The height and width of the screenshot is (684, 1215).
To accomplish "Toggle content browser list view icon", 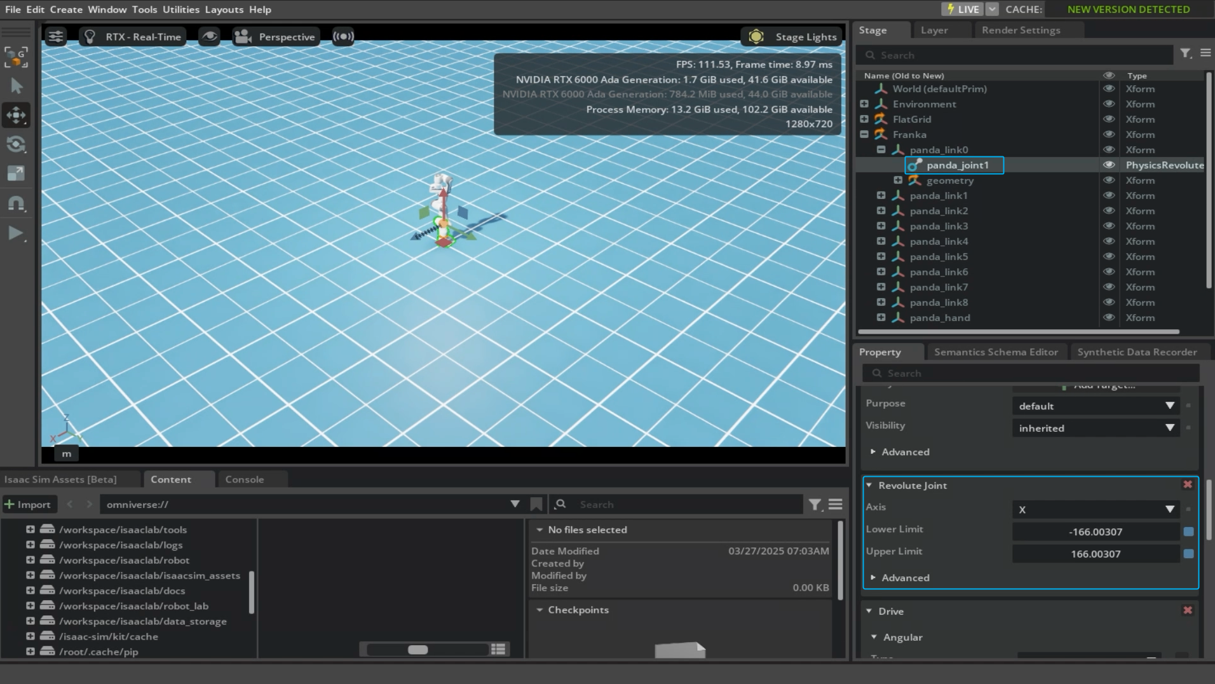I will [498, 649].
